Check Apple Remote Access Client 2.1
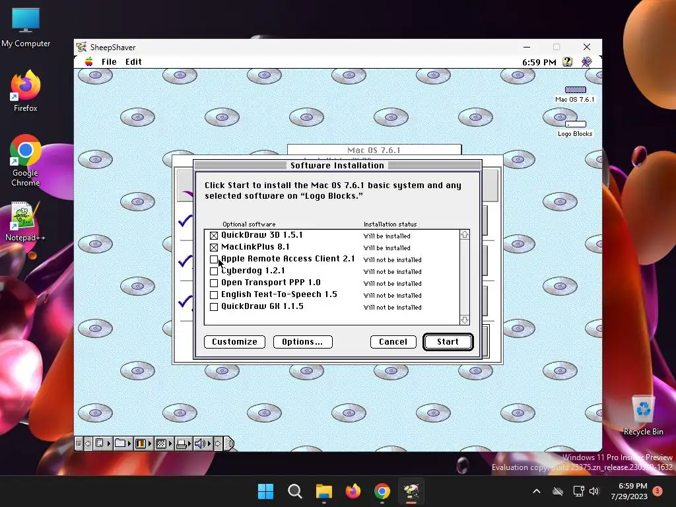This screenshot has width=676, height=507. (x=214, y=259)
